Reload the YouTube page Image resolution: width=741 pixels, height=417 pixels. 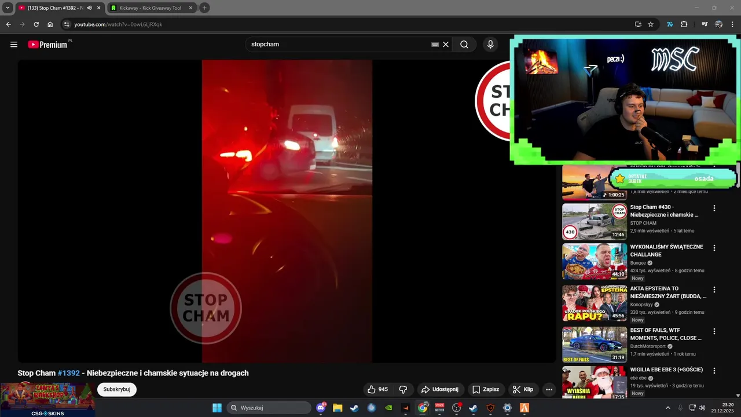click(x=36, y=24)
